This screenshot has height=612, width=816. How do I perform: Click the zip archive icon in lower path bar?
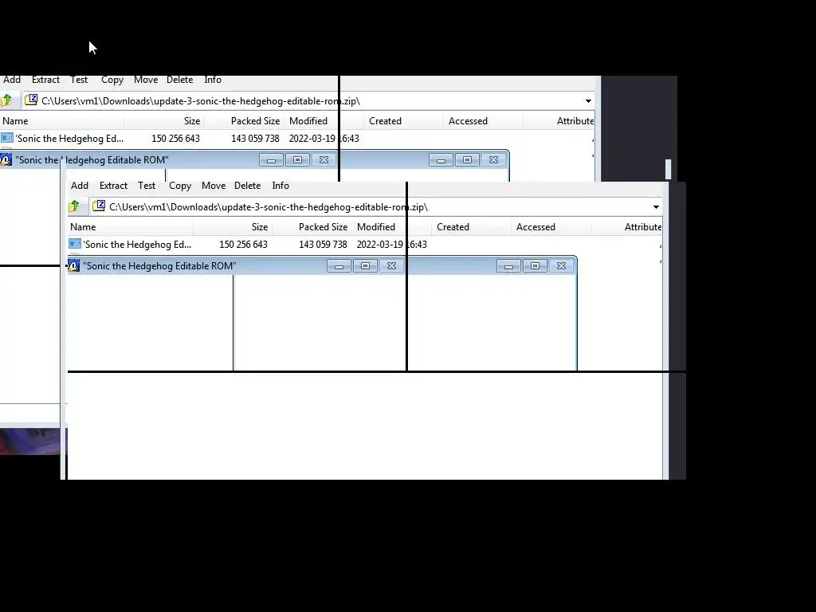click(x=99, y=206)
